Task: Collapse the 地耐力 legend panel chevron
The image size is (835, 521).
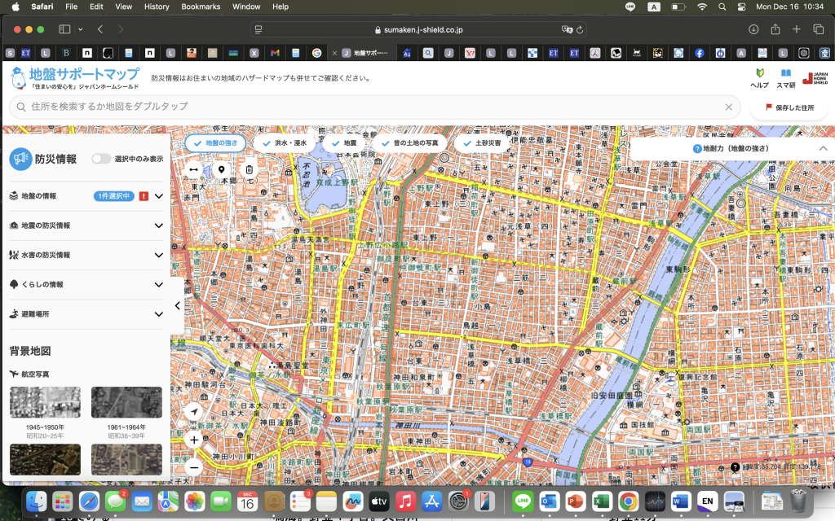Action: [x=823, y=148]
